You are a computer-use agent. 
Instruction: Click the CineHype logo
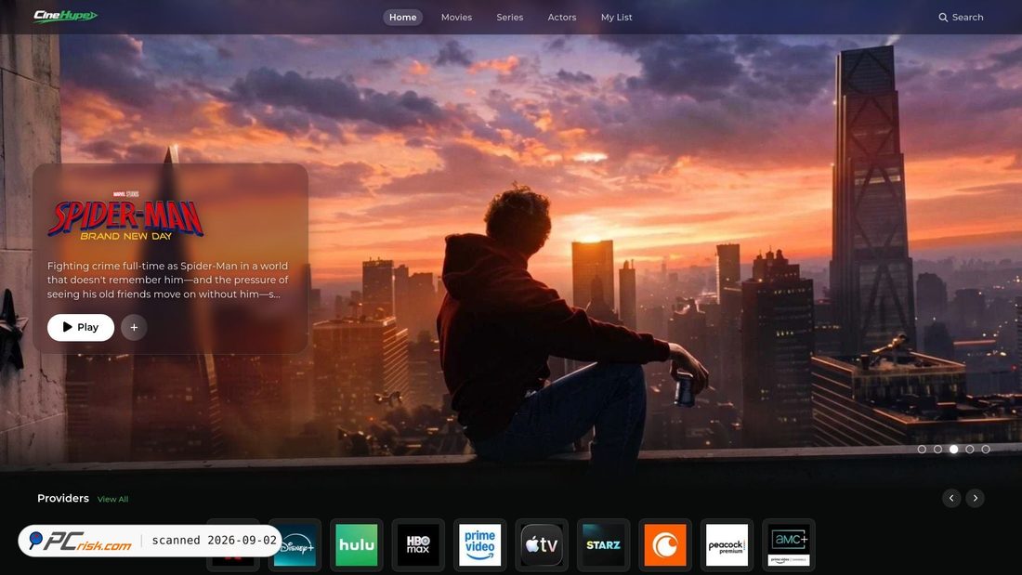(65, 16)
